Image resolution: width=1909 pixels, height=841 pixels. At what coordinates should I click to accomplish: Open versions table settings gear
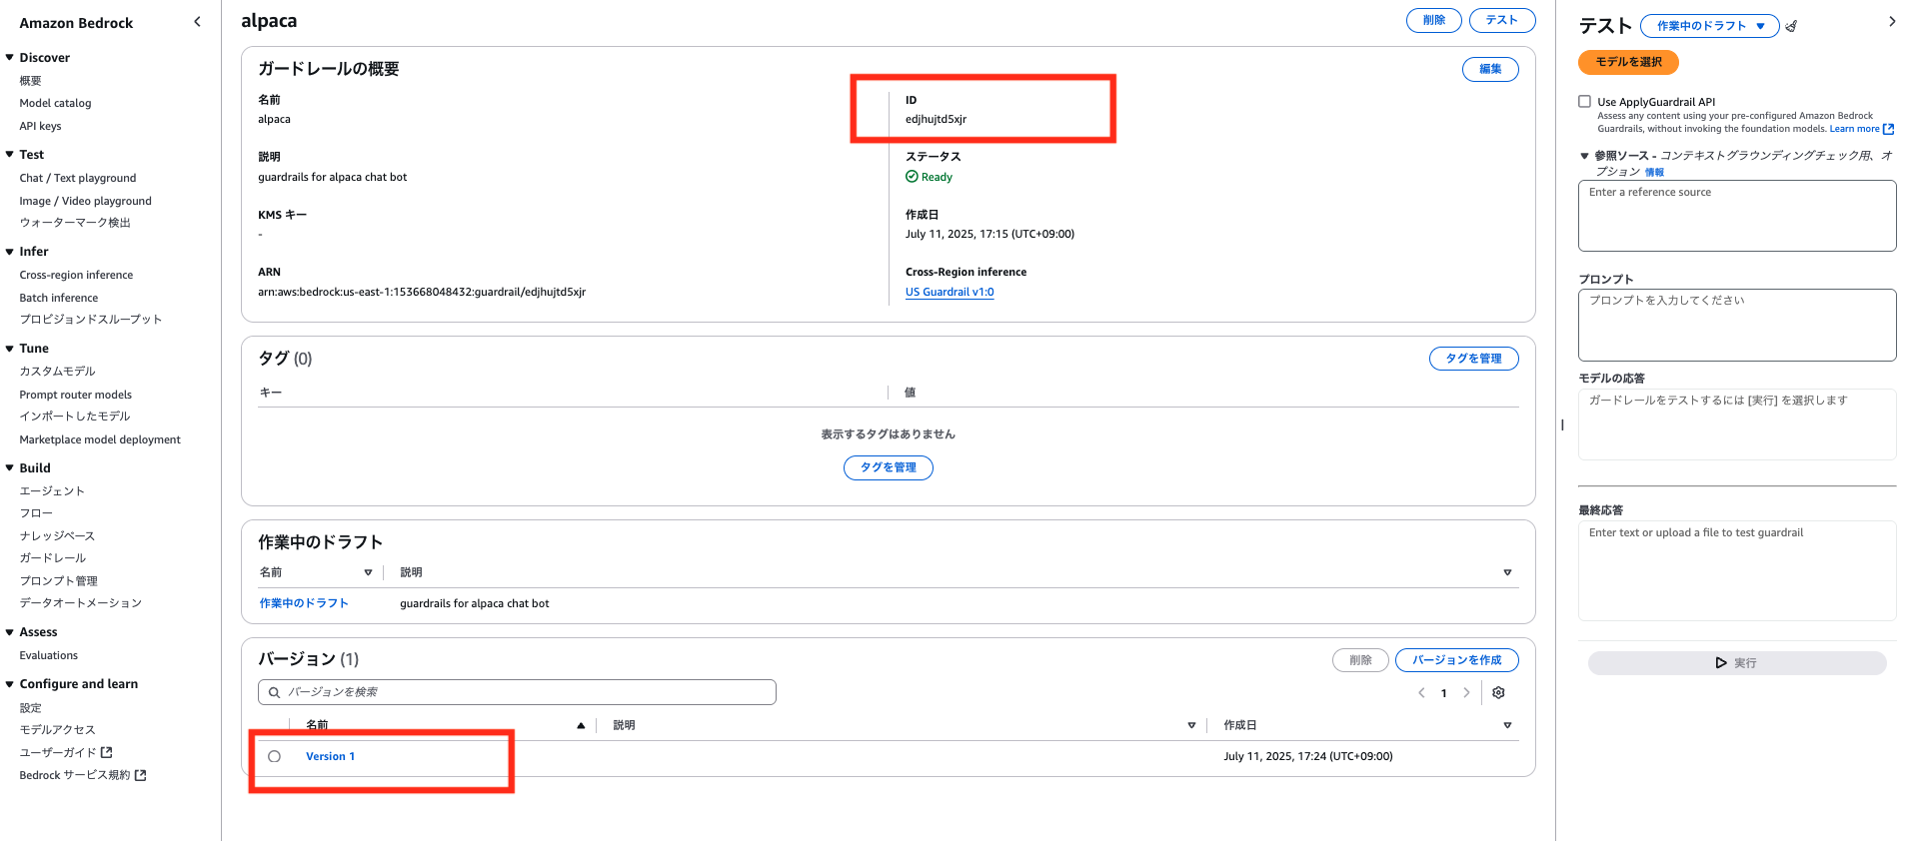click(x=1498, y=693)
